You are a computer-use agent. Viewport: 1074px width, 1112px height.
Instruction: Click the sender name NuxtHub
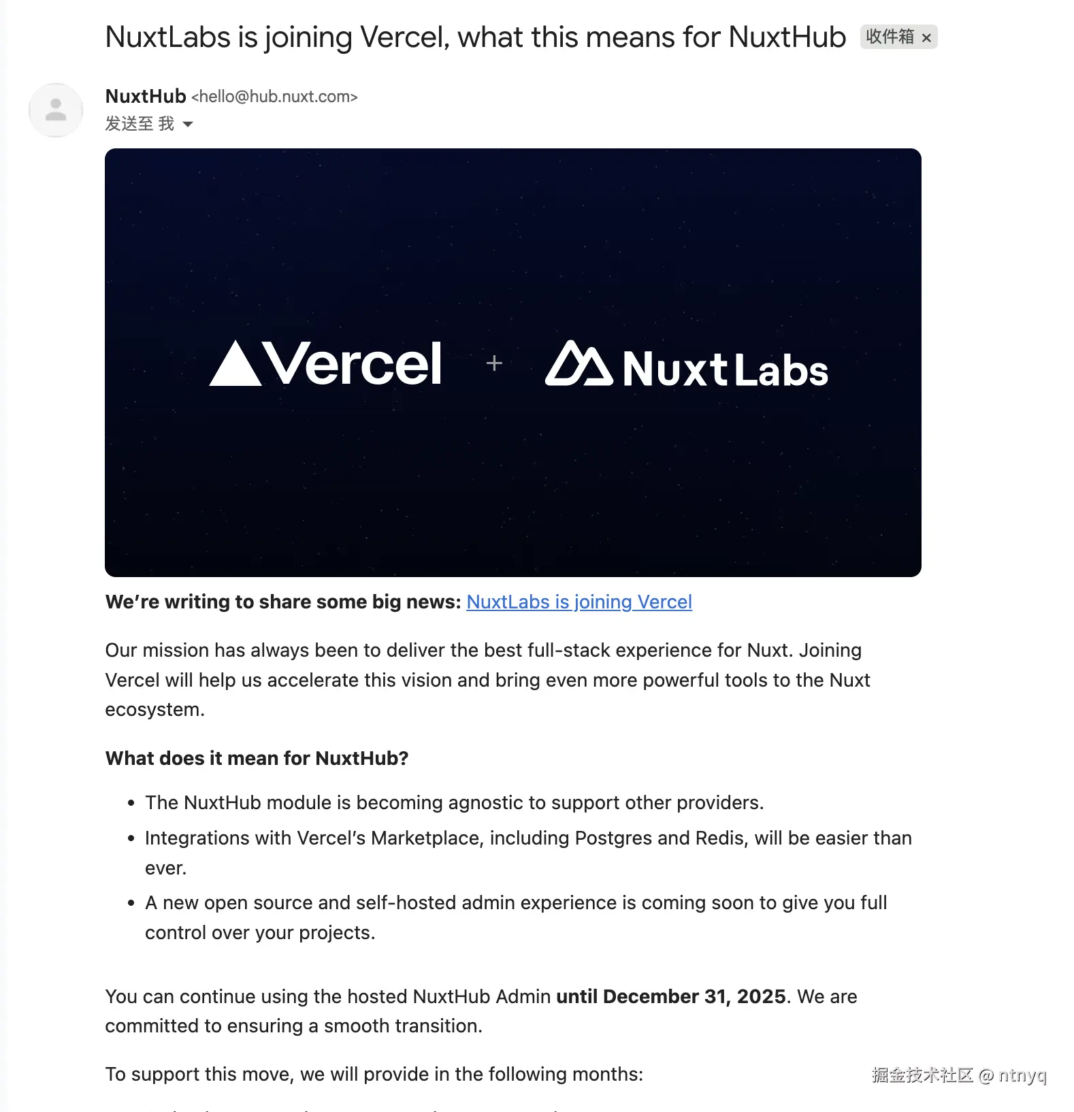146,97
